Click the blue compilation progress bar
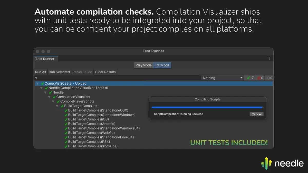 pos(207,107)
